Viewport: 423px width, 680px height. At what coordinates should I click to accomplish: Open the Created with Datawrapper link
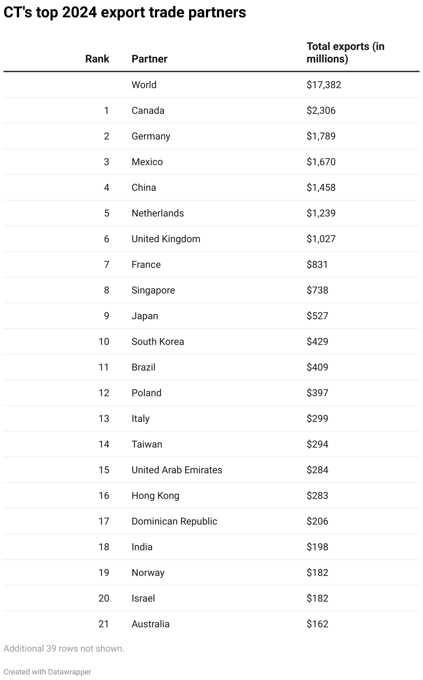point(48,672)
